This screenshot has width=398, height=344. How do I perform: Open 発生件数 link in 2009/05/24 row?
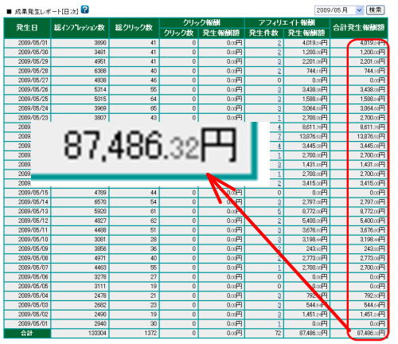[x=279, y=108]
